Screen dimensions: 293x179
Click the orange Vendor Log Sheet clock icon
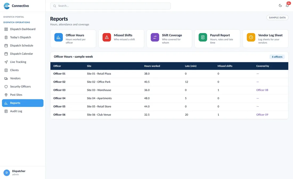(x=251, y=37)
